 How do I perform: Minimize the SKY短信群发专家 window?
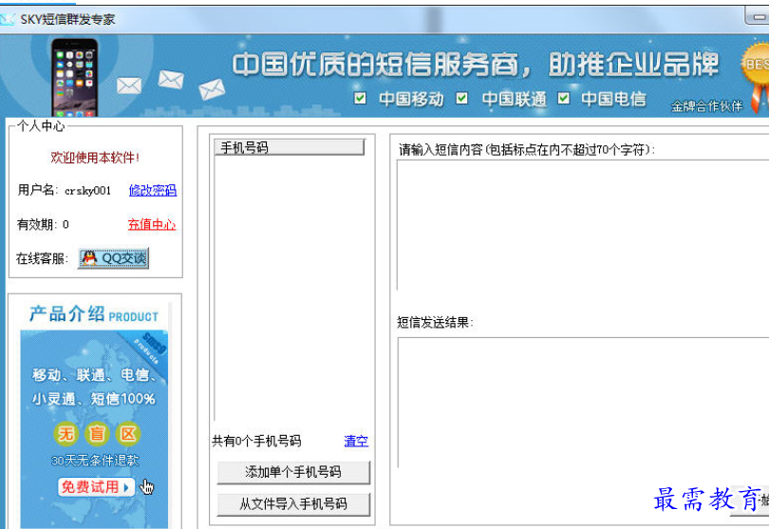pyautogui.click(x=758, y=16)
